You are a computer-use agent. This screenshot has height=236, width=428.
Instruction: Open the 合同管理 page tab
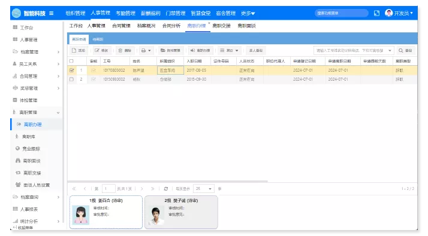[x=121, y=26]
